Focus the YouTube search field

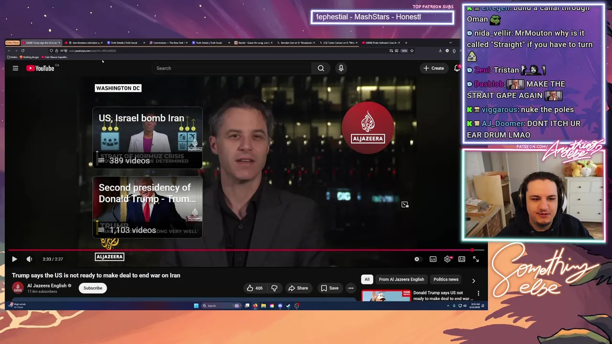(x=232, y=68)
